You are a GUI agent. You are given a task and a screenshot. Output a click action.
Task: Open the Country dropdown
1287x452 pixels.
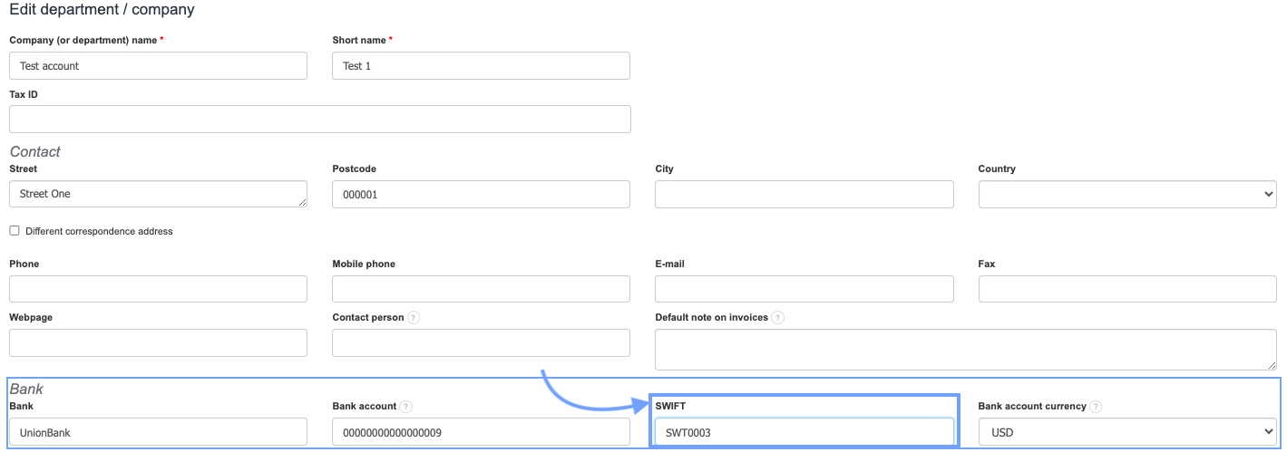(1127, 194)
